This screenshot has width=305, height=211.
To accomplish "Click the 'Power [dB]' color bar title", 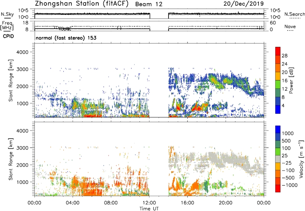I will 291,80.
